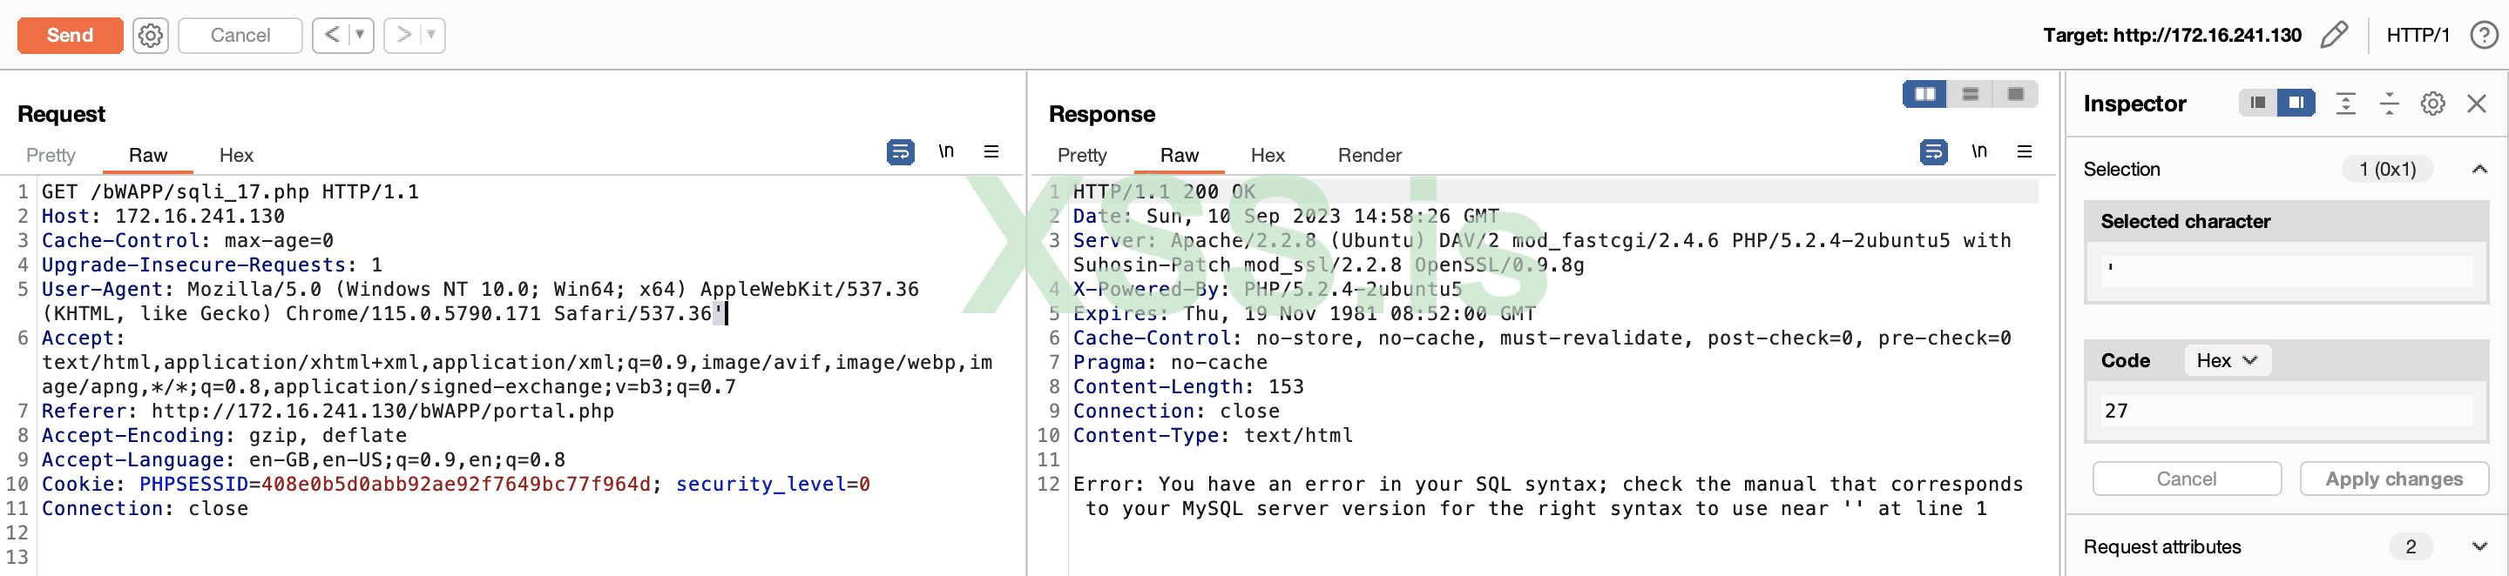The image size is (2509, 576).
Task: Click the Apply changes button
Action: [x=2393, y=479]
